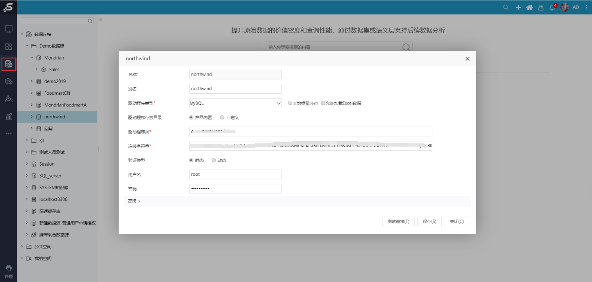This screenshot has width=592, height=282.
Task: Click the notification bell icon
Action: click(x=552, y=7)
